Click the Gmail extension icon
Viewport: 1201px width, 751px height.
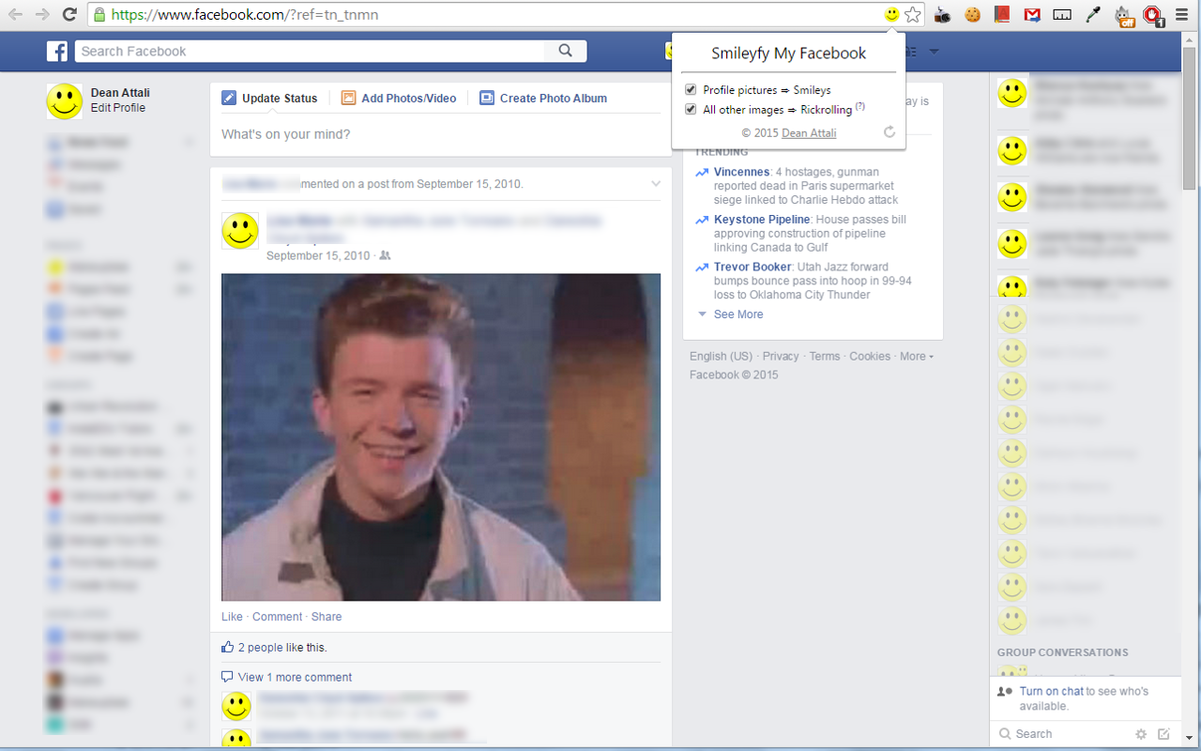tap(1032, 14)
